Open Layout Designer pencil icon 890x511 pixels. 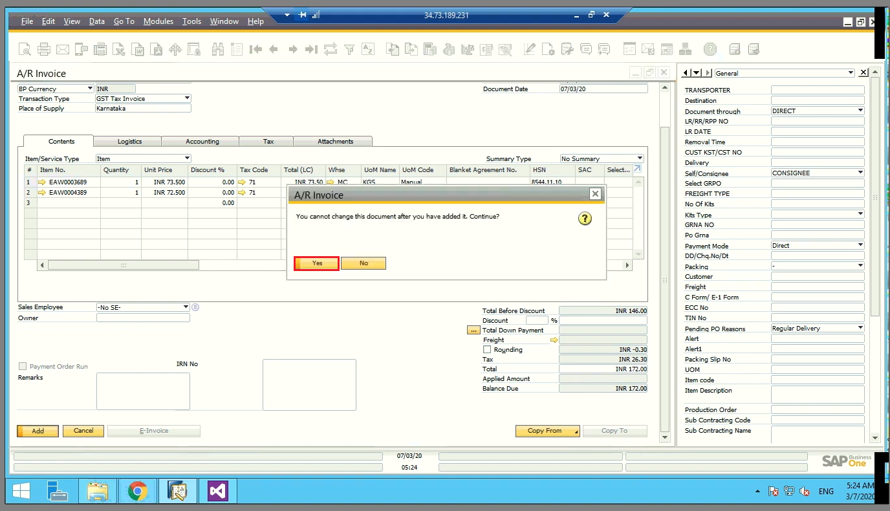click(x=530, y=49)
